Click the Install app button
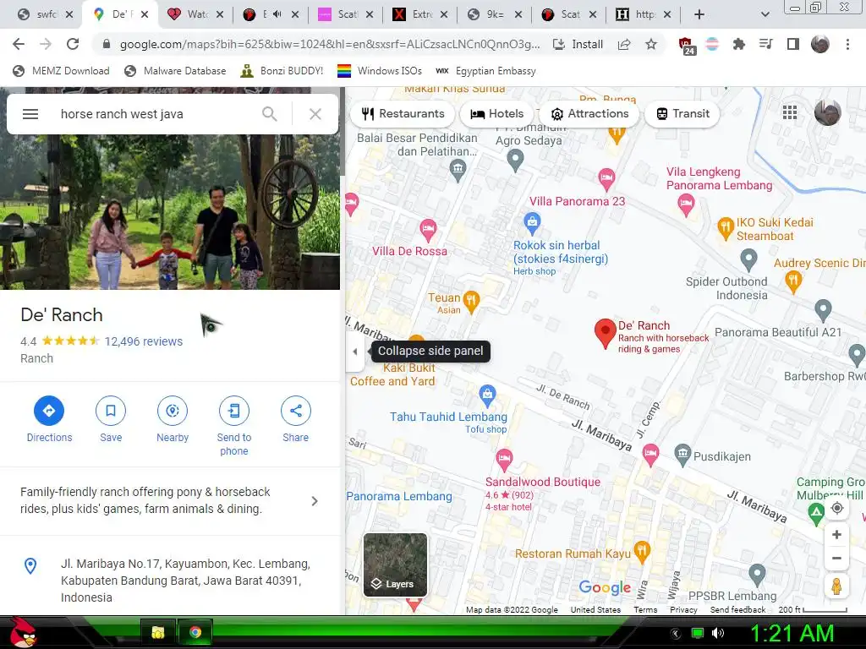Viewport: 866px width, 649px height. [578, 44]
